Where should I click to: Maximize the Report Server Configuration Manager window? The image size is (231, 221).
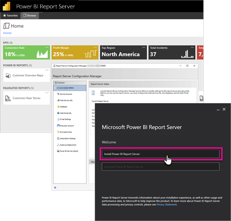point(187,66)
